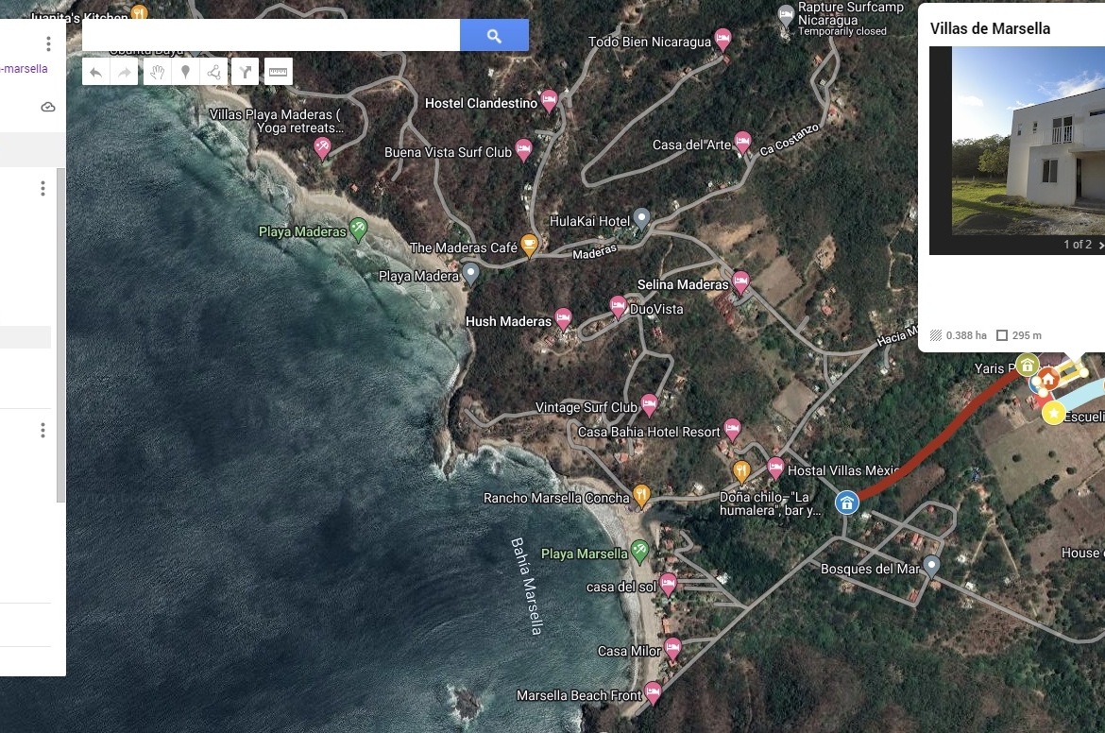Click the Vintage Surf Club pin
1105x733 pixels.
coord(649,404)
